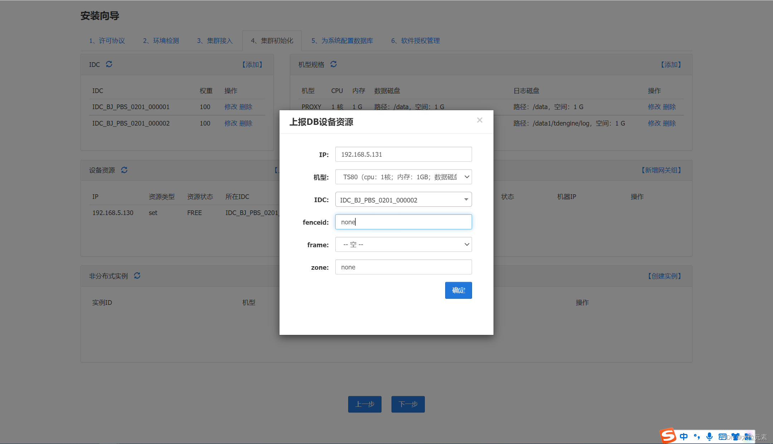Image resolution: width=773 pixels, height=444 pixels.
Task: Open the frame dropdown
Action: pyautogui.click(x=403, y=245)
